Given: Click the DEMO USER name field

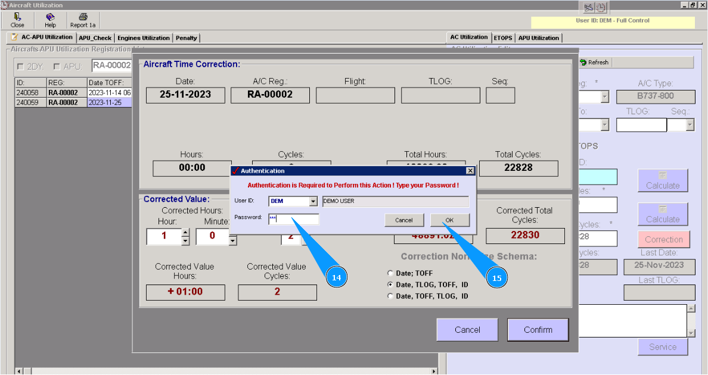Looking at the screenshot, I should click(x=396, y=201).
